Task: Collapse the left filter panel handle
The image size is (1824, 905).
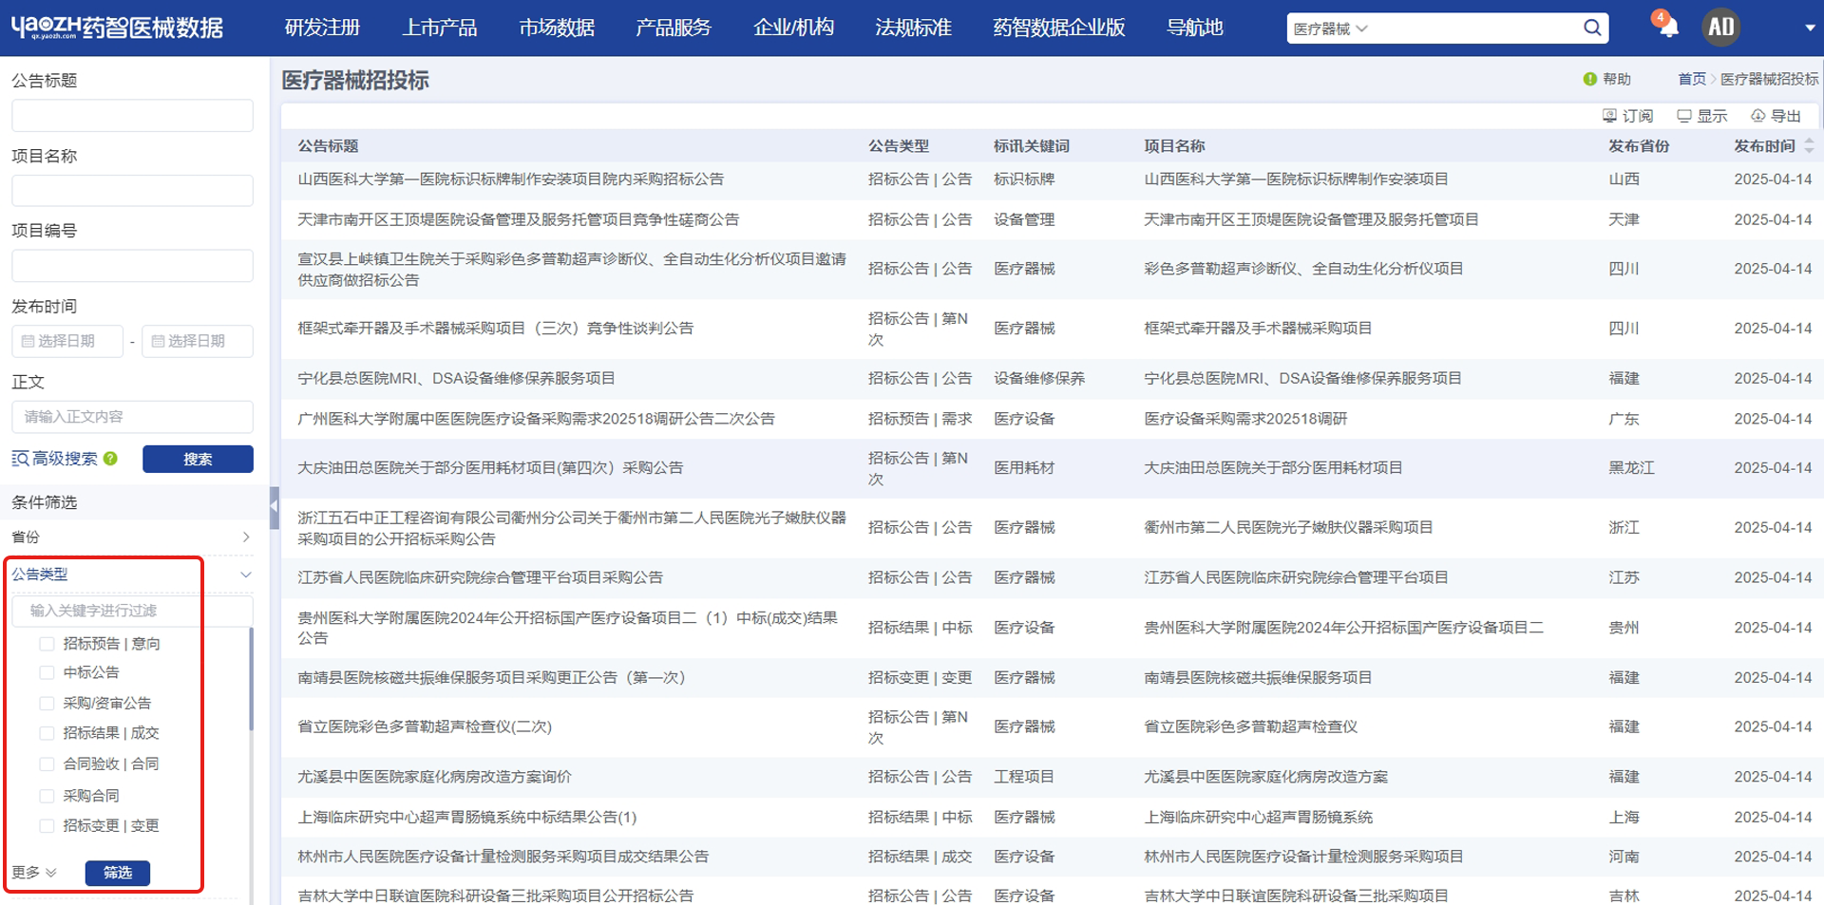Action: click(275, 508)
